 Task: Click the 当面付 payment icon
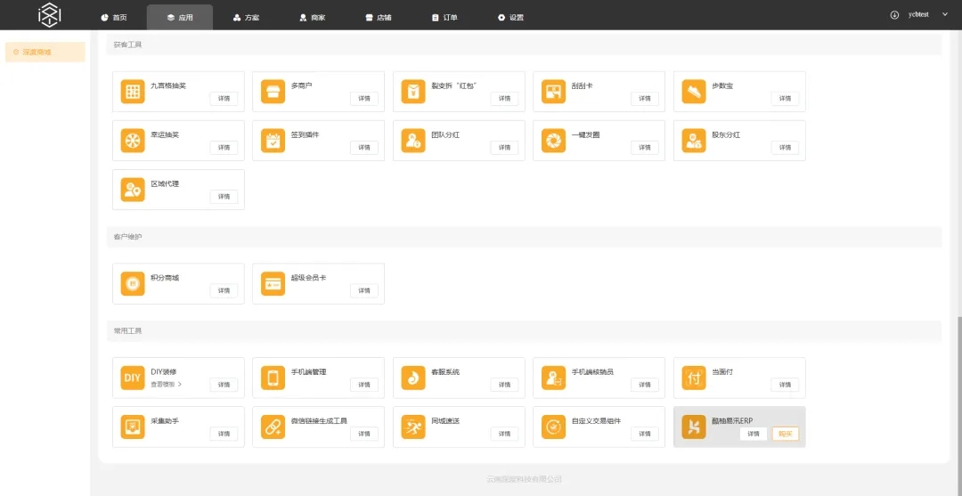click(694, 378)
